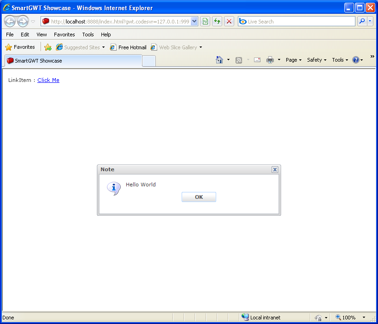This screenshot has width=378, height=324.
Task: Go forward with the Forward arrow button
Action: click(23, 22)
